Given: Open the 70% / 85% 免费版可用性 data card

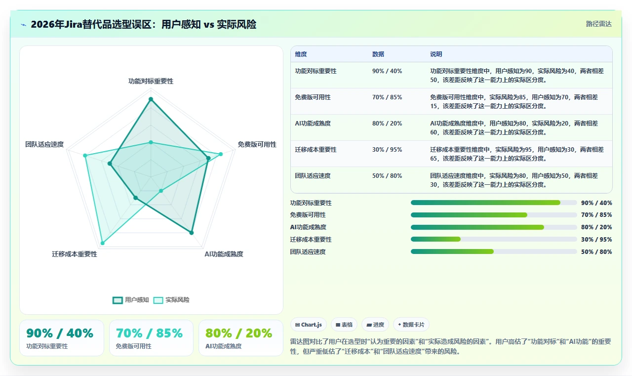Looking at the screenshot, I should tap(151, 338).
